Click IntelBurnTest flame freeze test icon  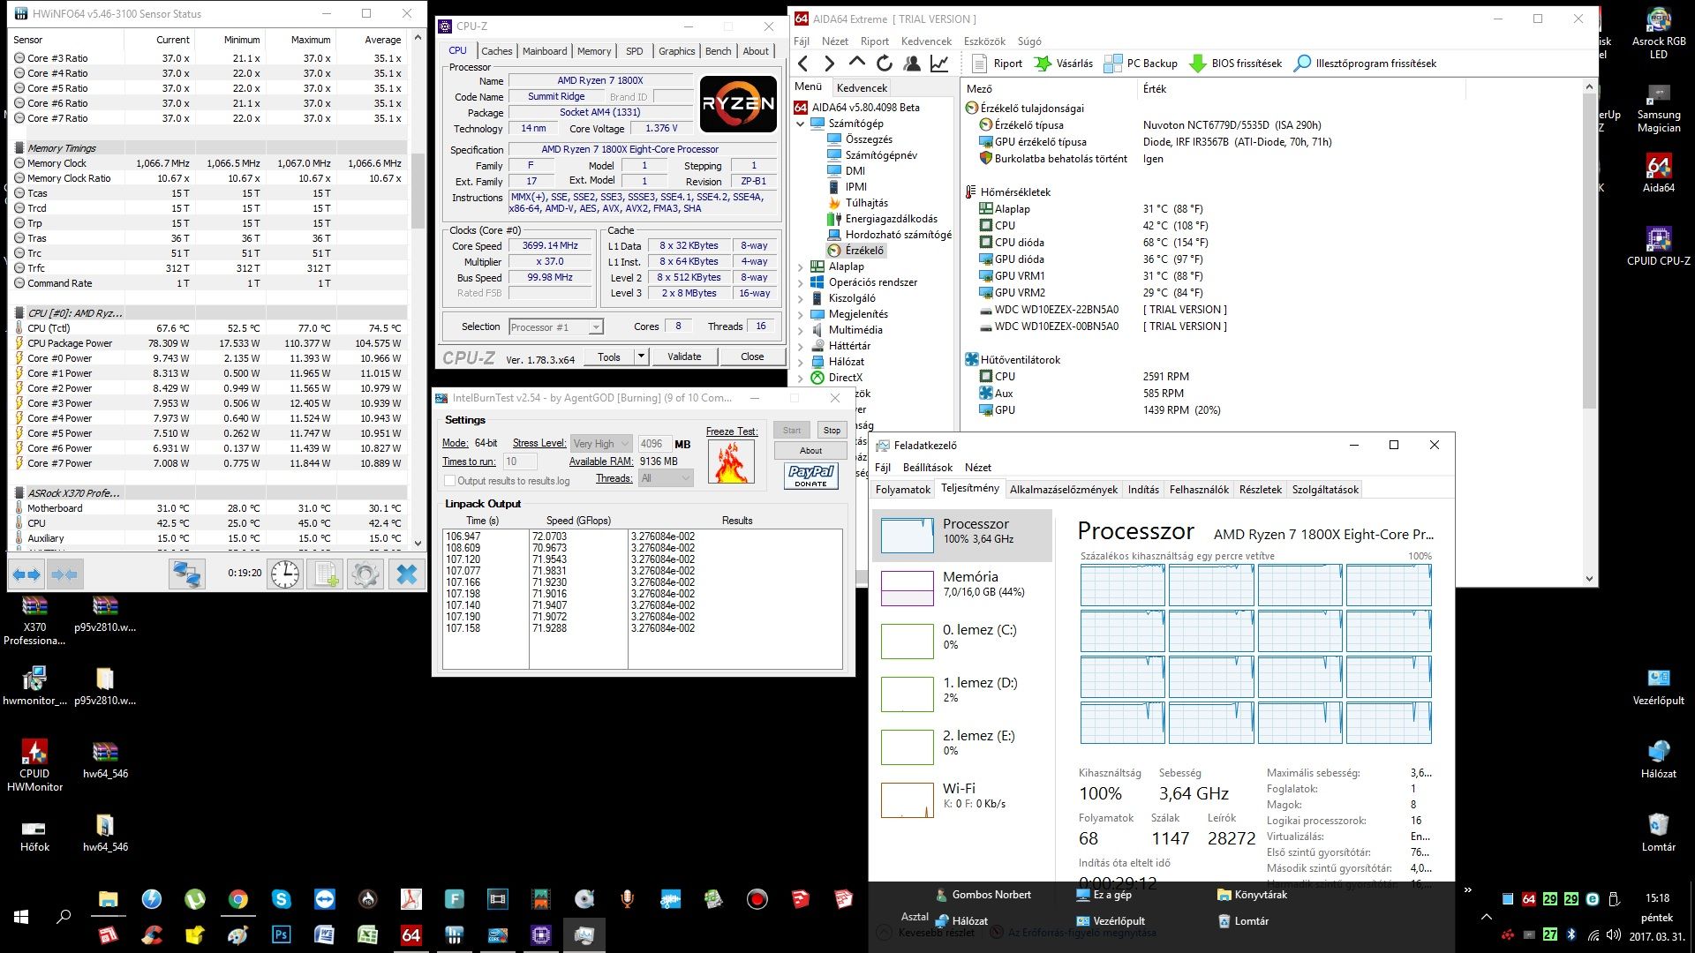[731, 461]
